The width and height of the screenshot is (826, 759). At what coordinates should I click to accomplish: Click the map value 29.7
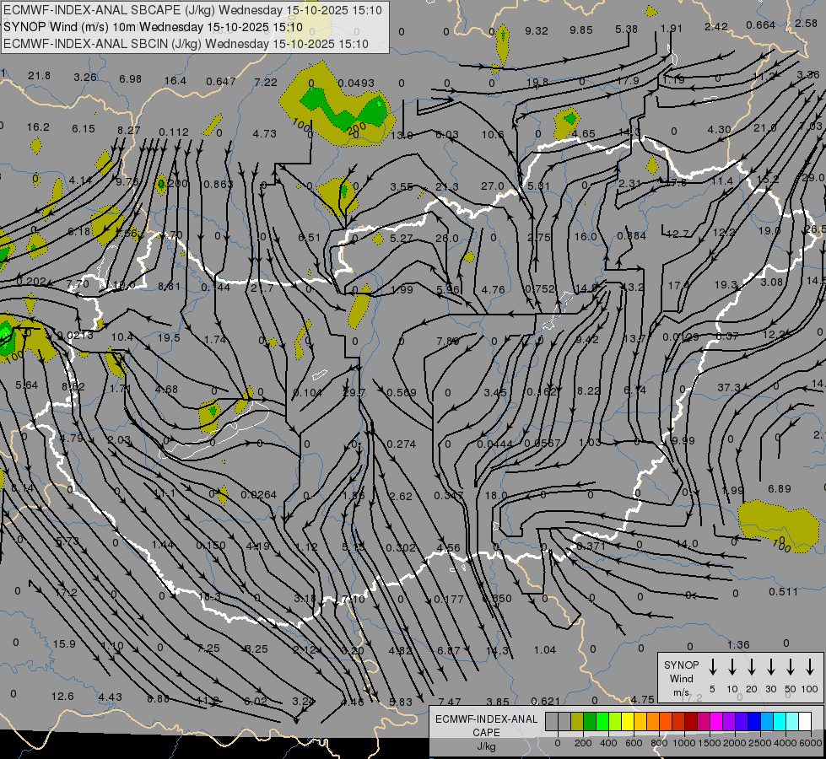(x=354, y=393)
